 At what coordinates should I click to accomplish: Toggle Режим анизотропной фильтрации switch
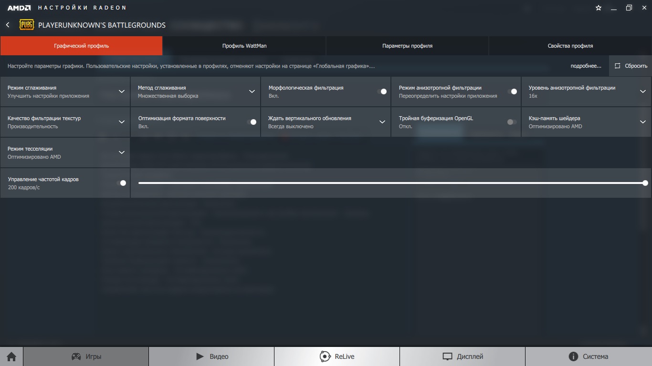512,91
